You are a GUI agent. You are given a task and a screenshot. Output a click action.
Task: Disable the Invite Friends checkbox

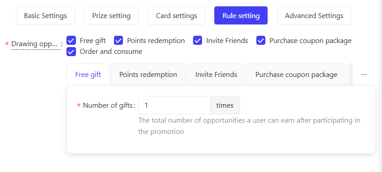[198, 40]
